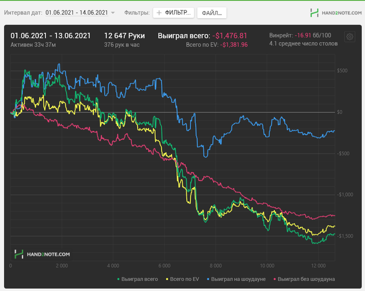Image resolution: width=365 pixels, height=291 pixels.
Task: Expand the date interval dropdown arrow
Action: point(113,13)
